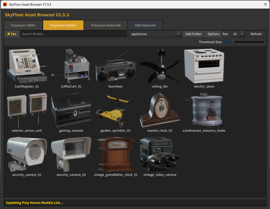Select the CoffeeCart_01 model thumbnail
This screenshot has width=270, height=209.
(x=71, y=66)
